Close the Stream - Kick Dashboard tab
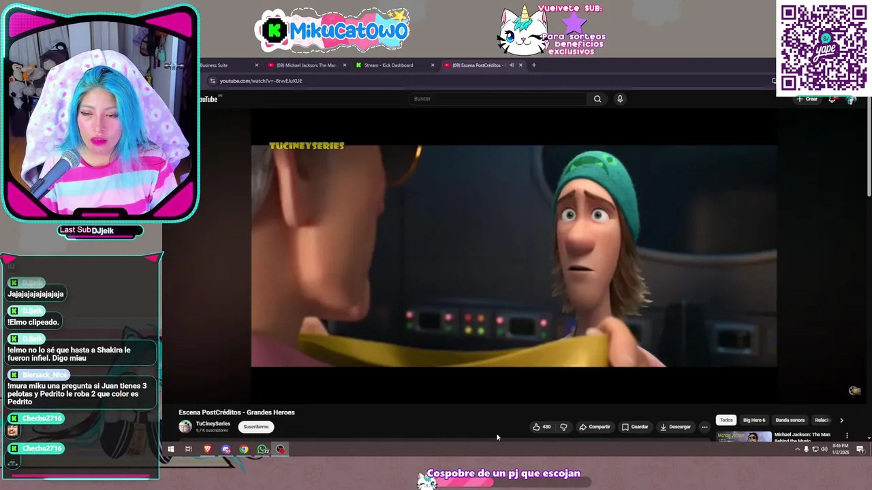Image resolution: width=872 pixels, height=490 pixels. [432, 65]
